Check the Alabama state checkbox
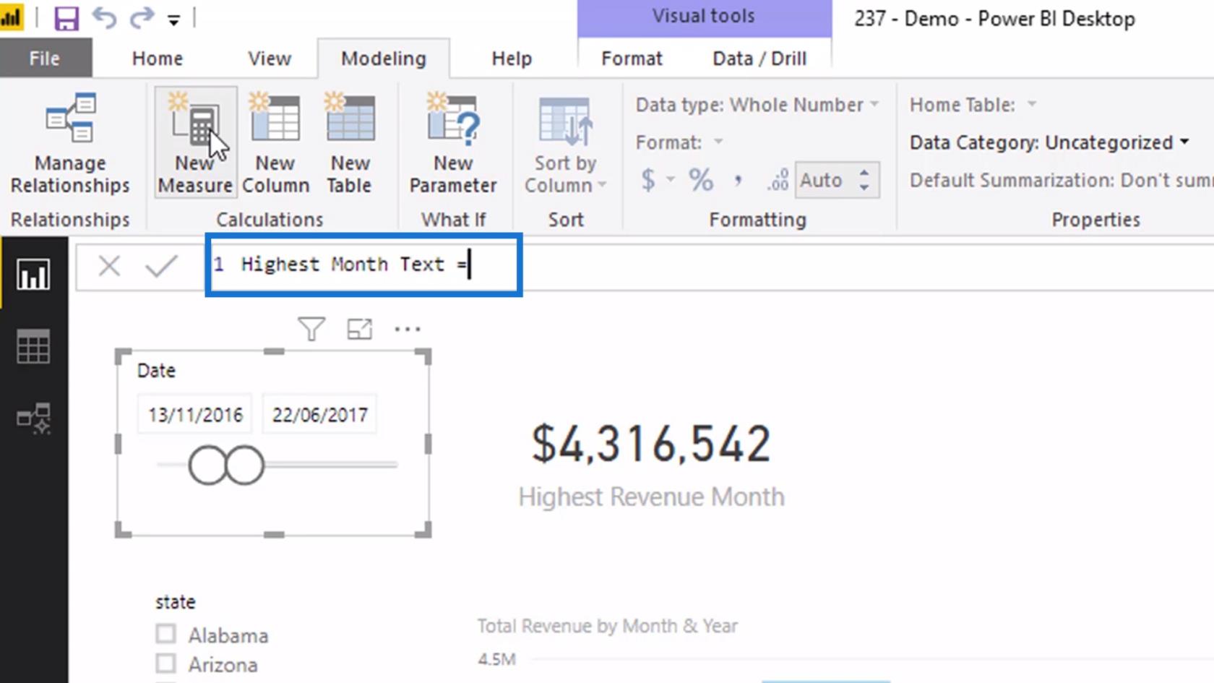 [x=165, y=635]
